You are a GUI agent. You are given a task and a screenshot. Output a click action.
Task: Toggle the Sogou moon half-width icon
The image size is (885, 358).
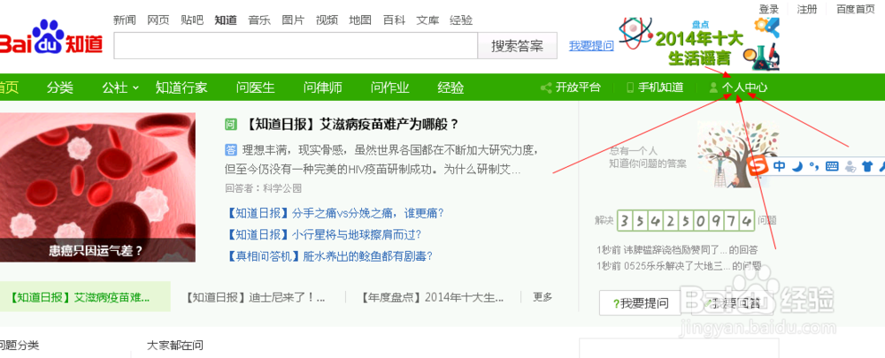click(796, 166)
